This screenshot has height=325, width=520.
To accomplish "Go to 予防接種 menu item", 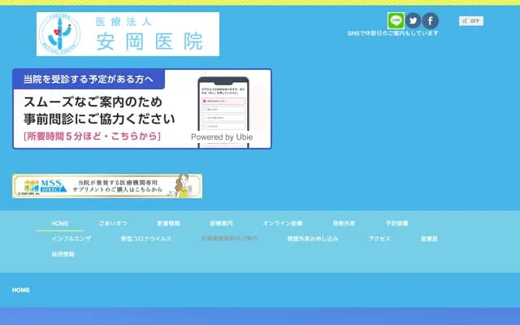I will 396,223.
